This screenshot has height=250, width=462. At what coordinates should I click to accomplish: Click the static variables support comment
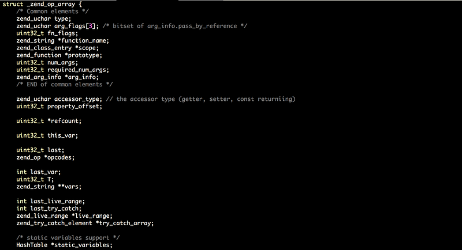(x=68, y=238)
